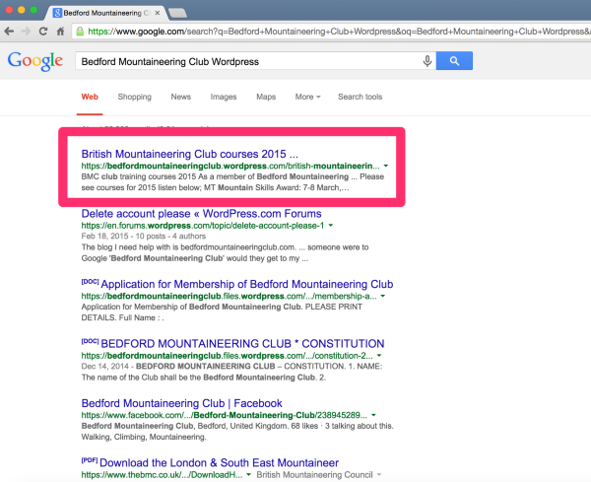Viewport: 591px width, 482px height.
Task: Start voice search with the microphone icon
Action: click(427, 61)
